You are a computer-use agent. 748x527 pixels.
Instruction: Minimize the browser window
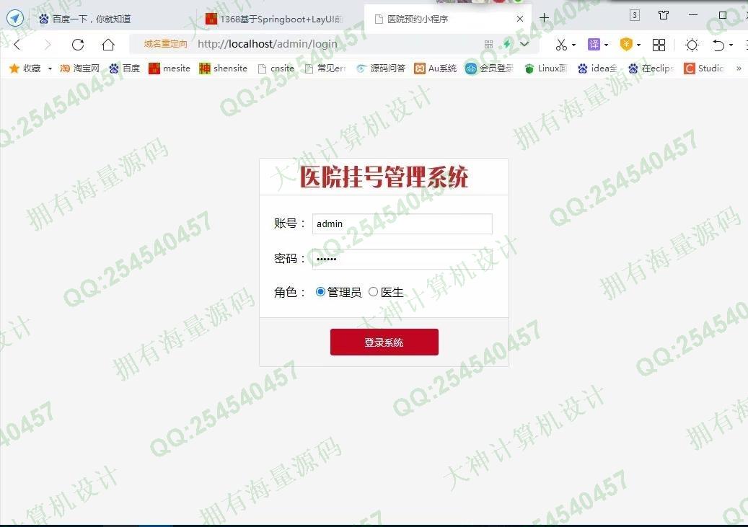click(x=693, y=15)
